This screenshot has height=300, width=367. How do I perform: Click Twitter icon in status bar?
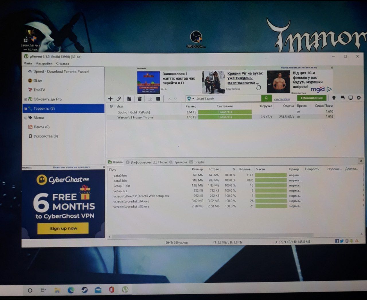[342, 241]
